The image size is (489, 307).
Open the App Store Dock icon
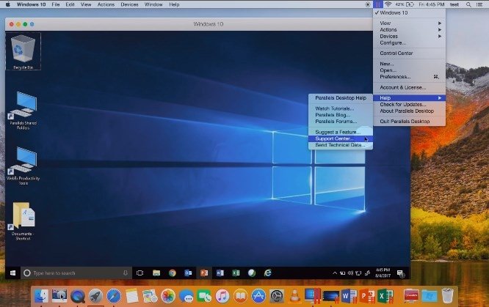(258, 296)
